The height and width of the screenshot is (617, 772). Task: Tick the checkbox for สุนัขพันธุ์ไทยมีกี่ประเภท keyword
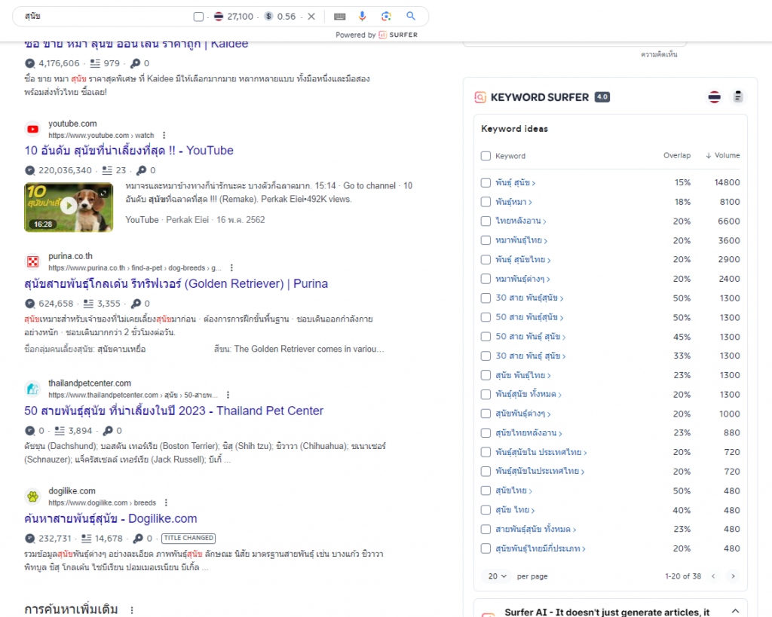(486, 548)
